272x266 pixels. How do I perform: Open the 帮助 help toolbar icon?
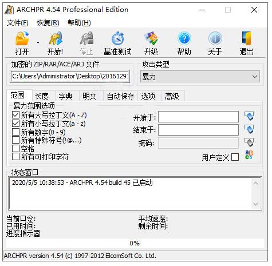(x=184, y=39)
